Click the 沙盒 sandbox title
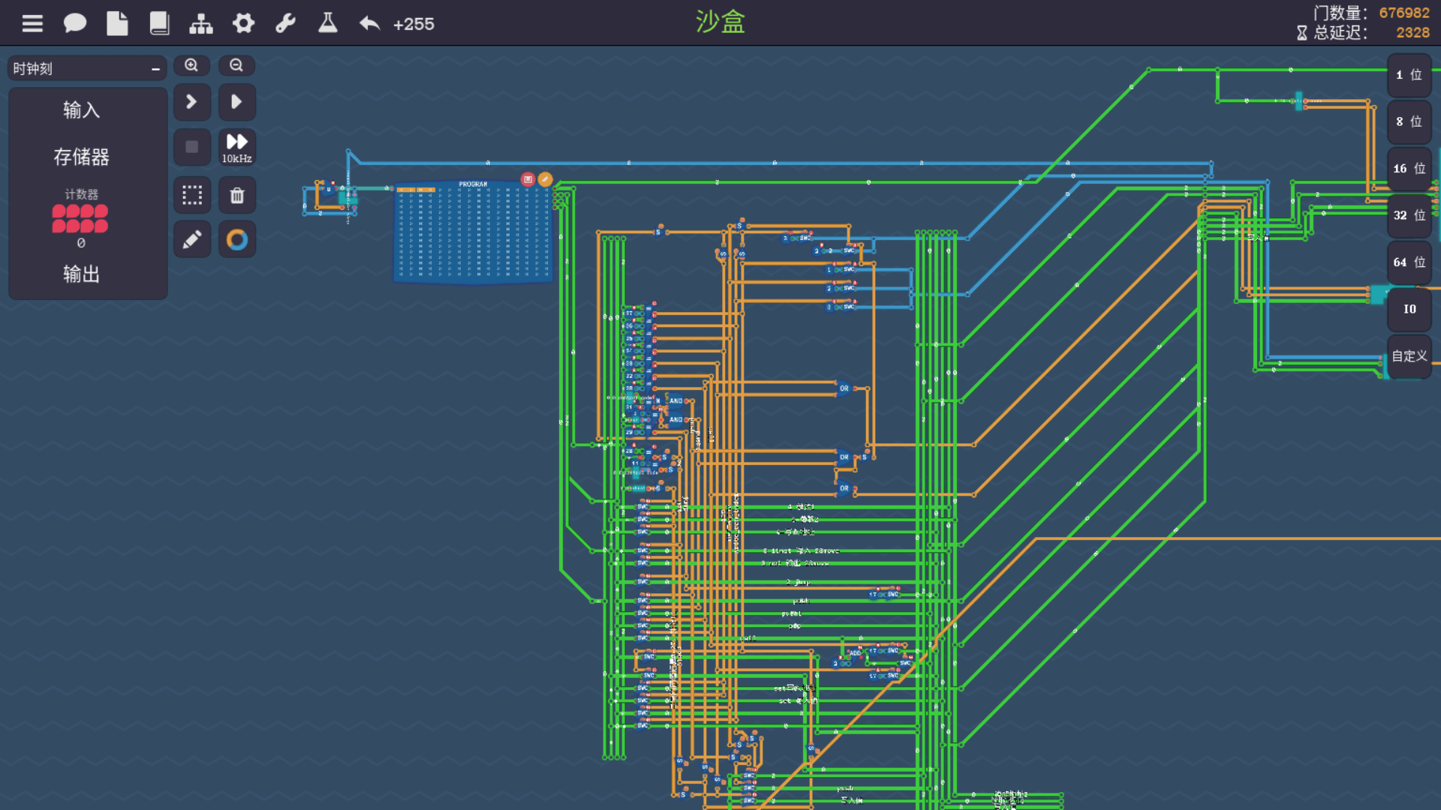 [720, 22]
